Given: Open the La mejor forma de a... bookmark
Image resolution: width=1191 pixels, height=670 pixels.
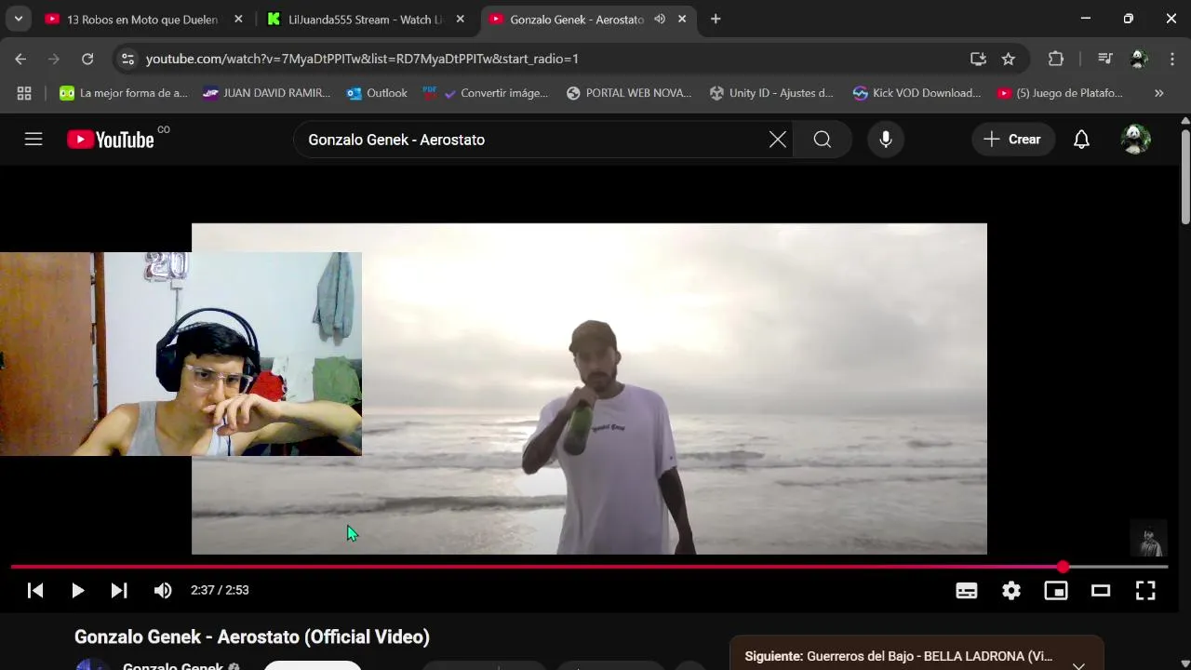Looking at the screenshot, I should pyautogui.click(x=124, y=93).
